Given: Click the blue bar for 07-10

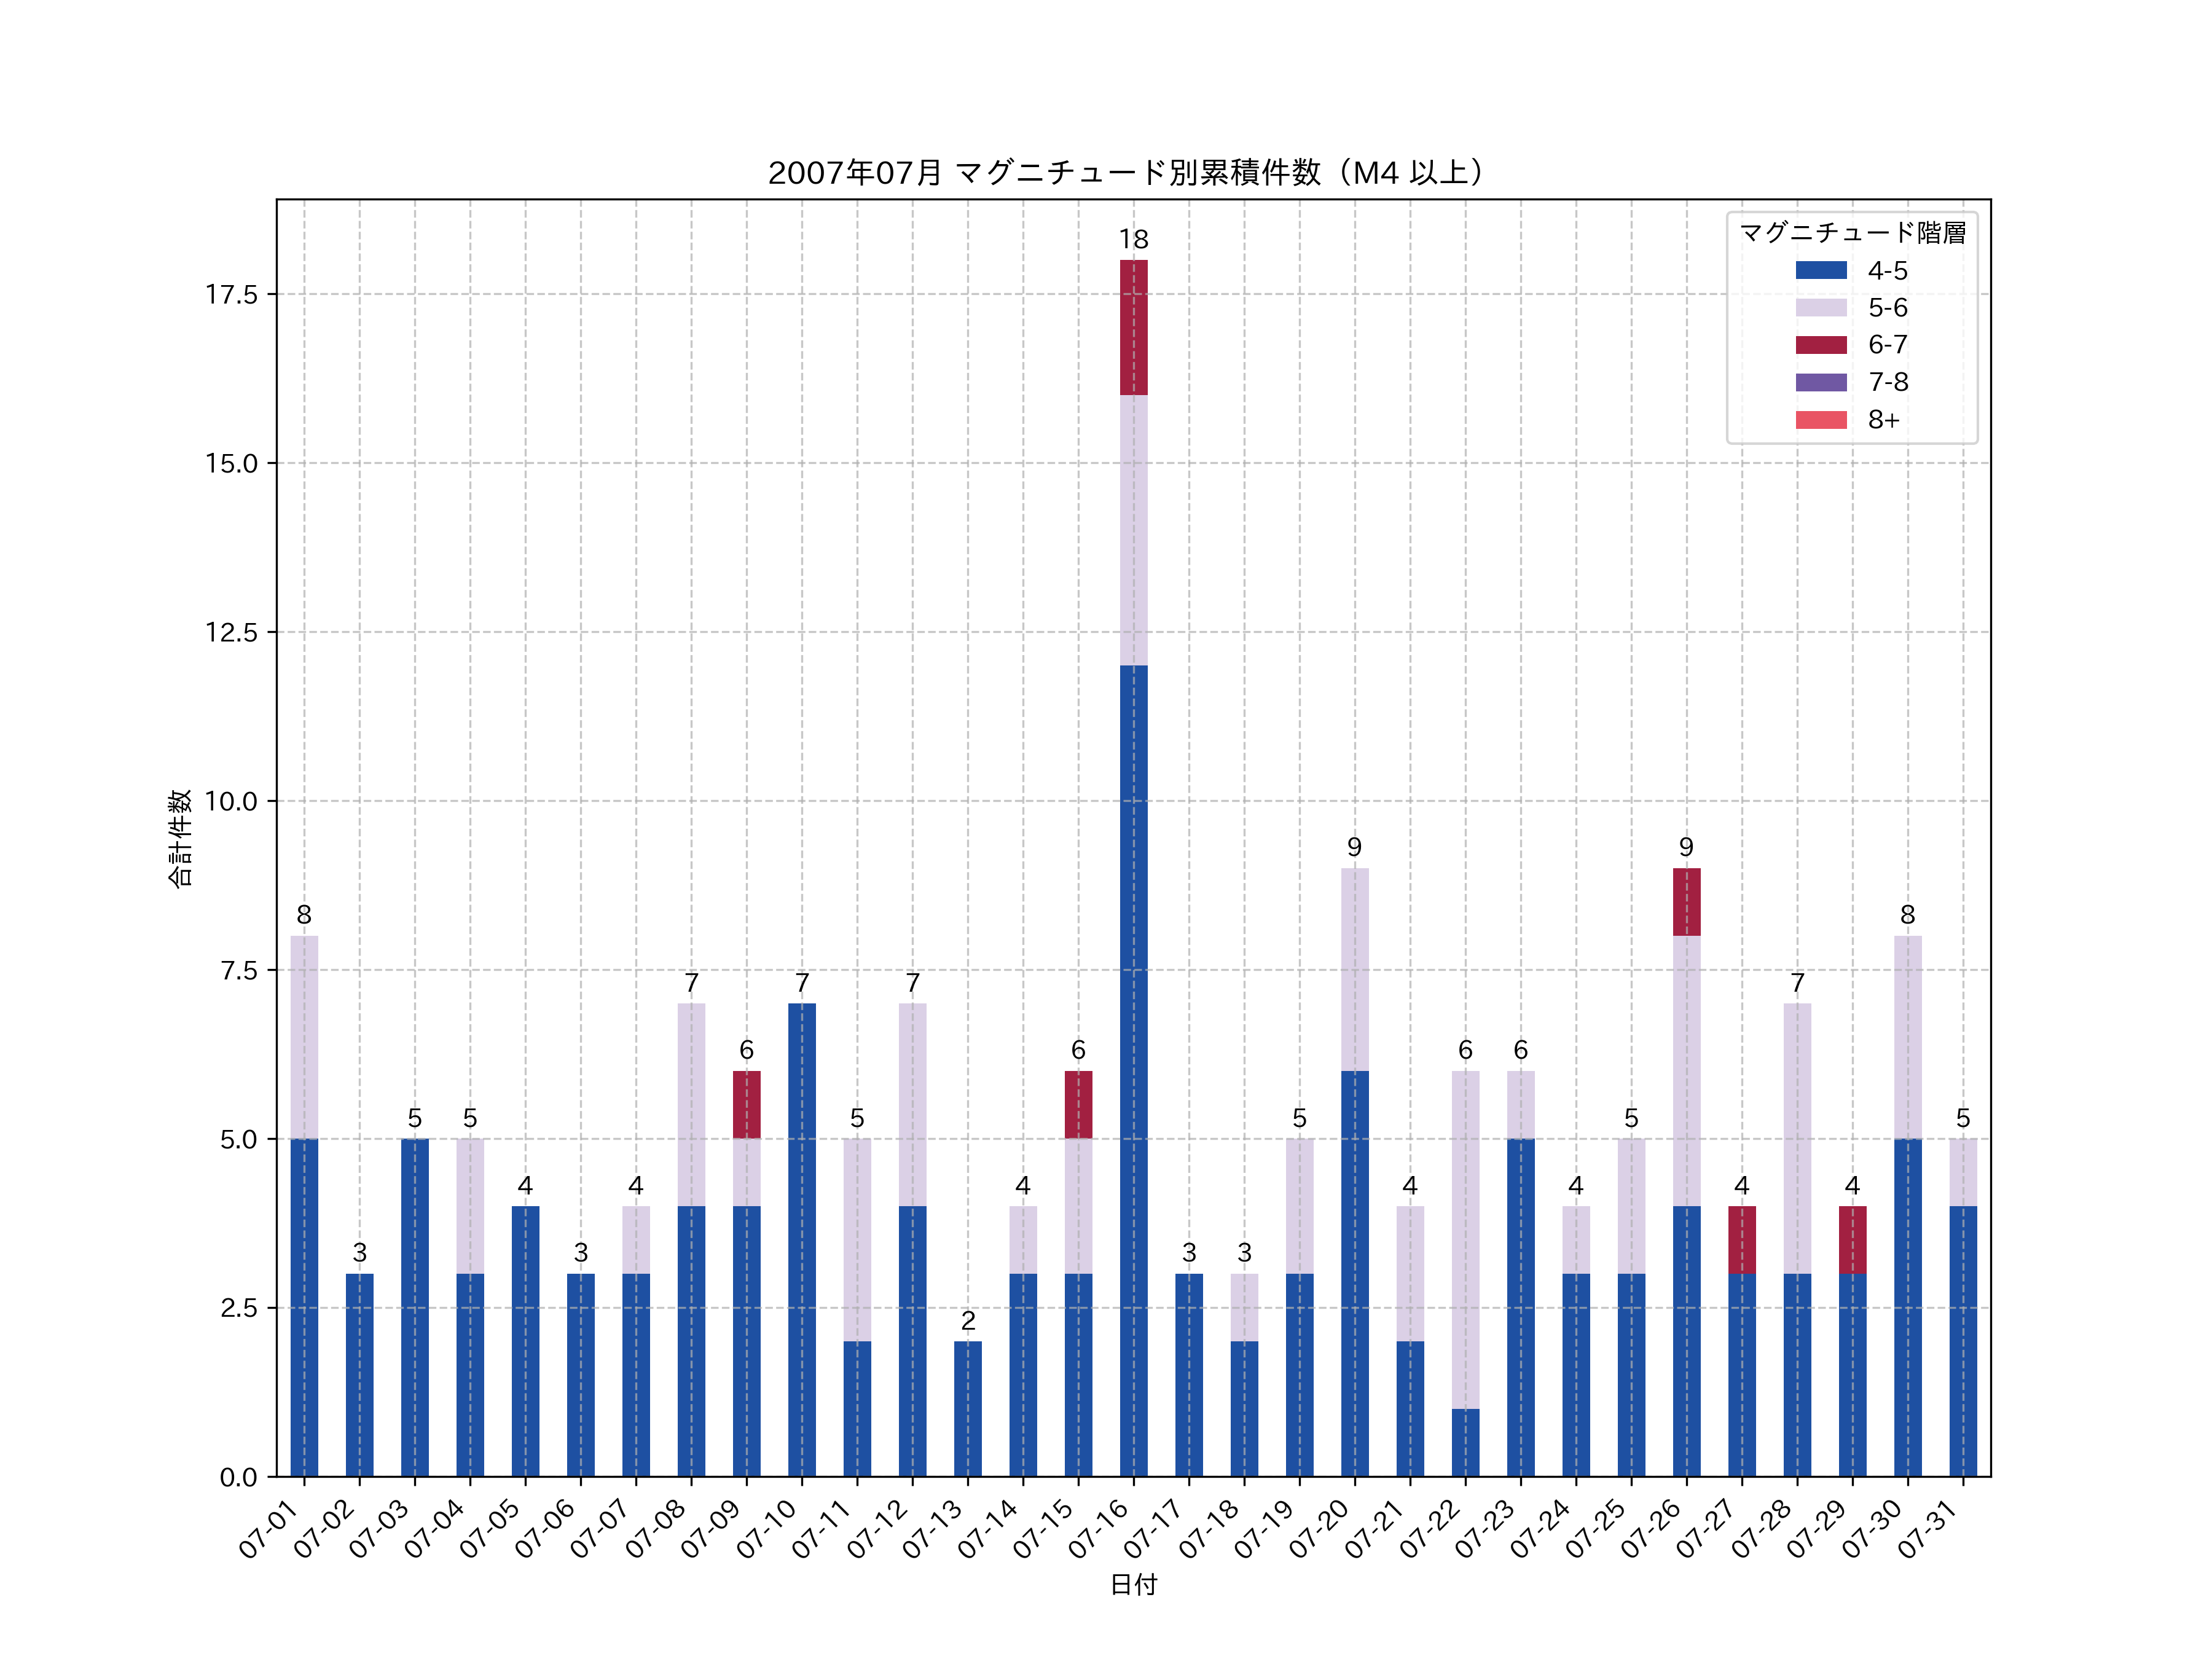Looking at the screenshot, I should (801, 1240).
